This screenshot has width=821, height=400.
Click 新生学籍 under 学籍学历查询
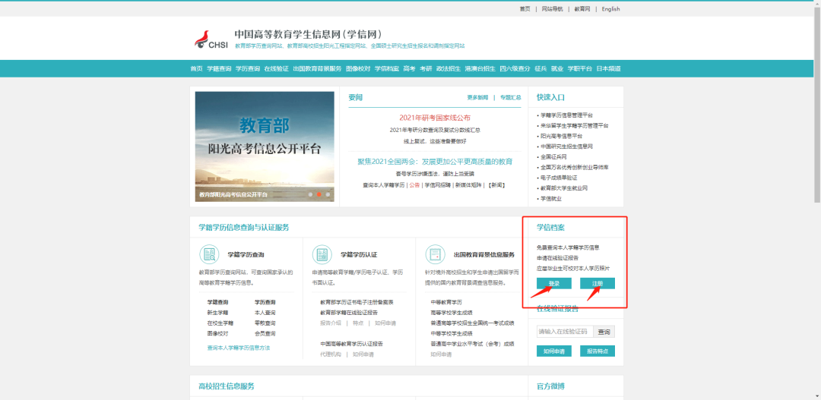coord(218,313)
